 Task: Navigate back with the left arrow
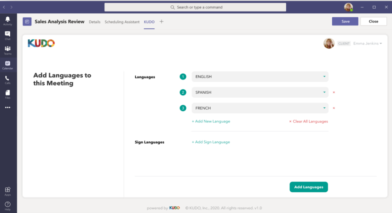click(x=4, y=7)
